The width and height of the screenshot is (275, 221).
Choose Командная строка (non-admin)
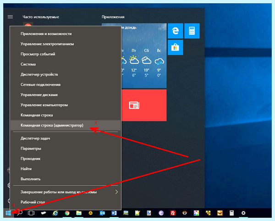(66, 115)
